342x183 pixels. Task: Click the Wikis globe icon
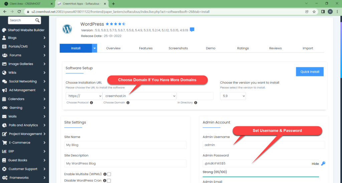(4, 72)
